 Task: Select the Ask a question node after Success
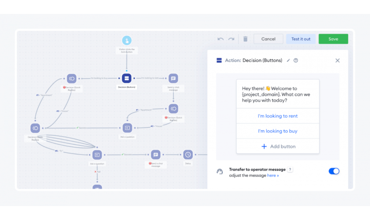click(x=127, y=128)
